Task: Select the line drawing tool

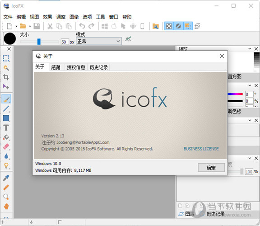Action: click(x=6, y=108)
